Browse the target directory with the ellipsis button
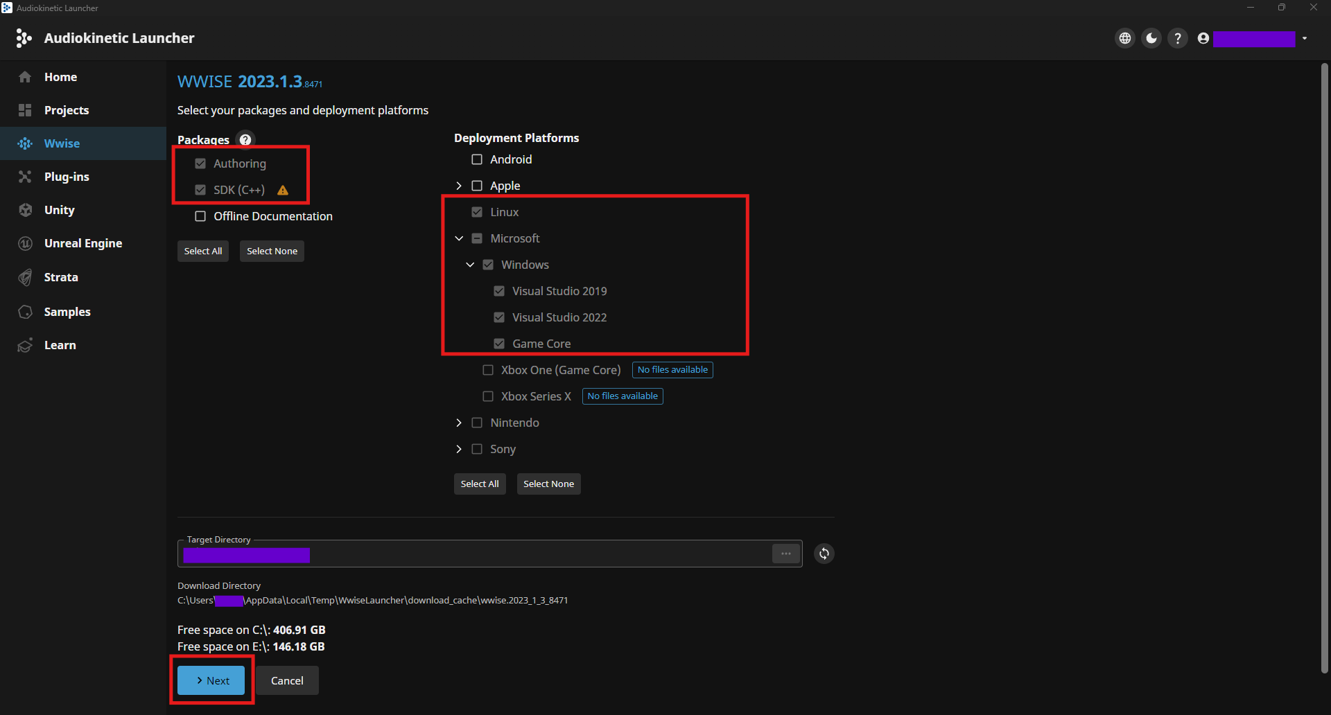 coord(786,554)
